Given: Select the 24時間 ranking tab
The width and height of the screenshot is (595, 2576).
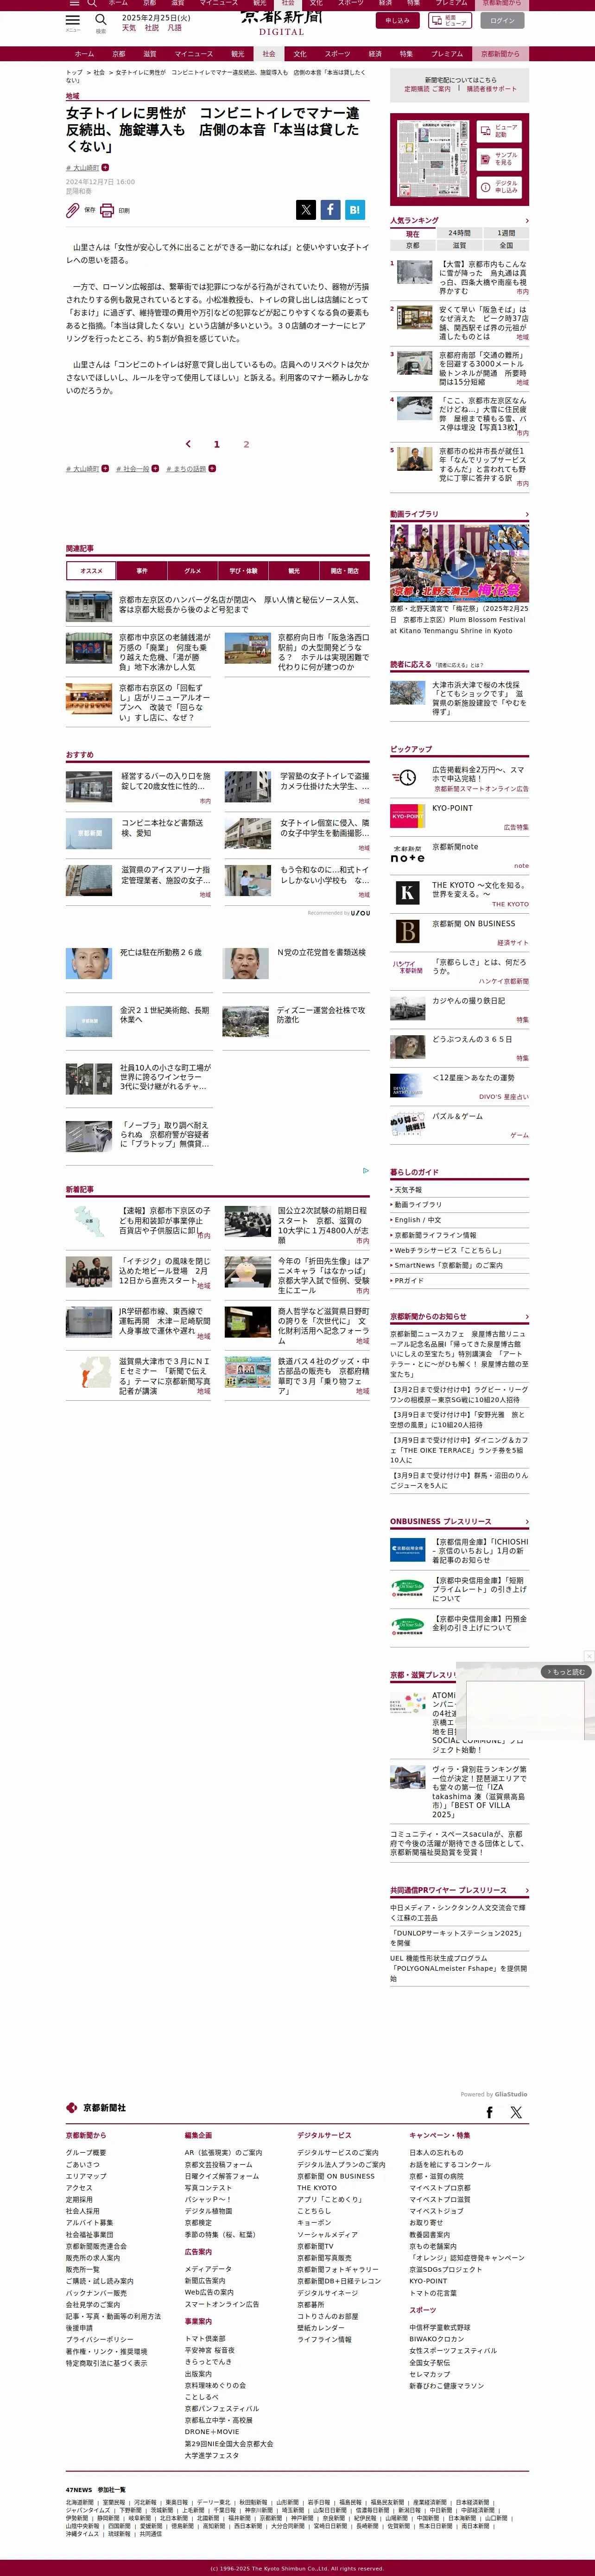Looking at the screenshot, I should click(459, 233).
